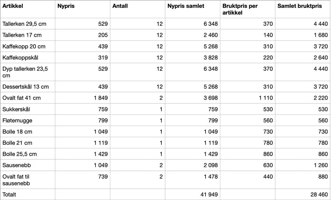
Task: Click the 'Artikkel' column header
Action: [10, 6]
